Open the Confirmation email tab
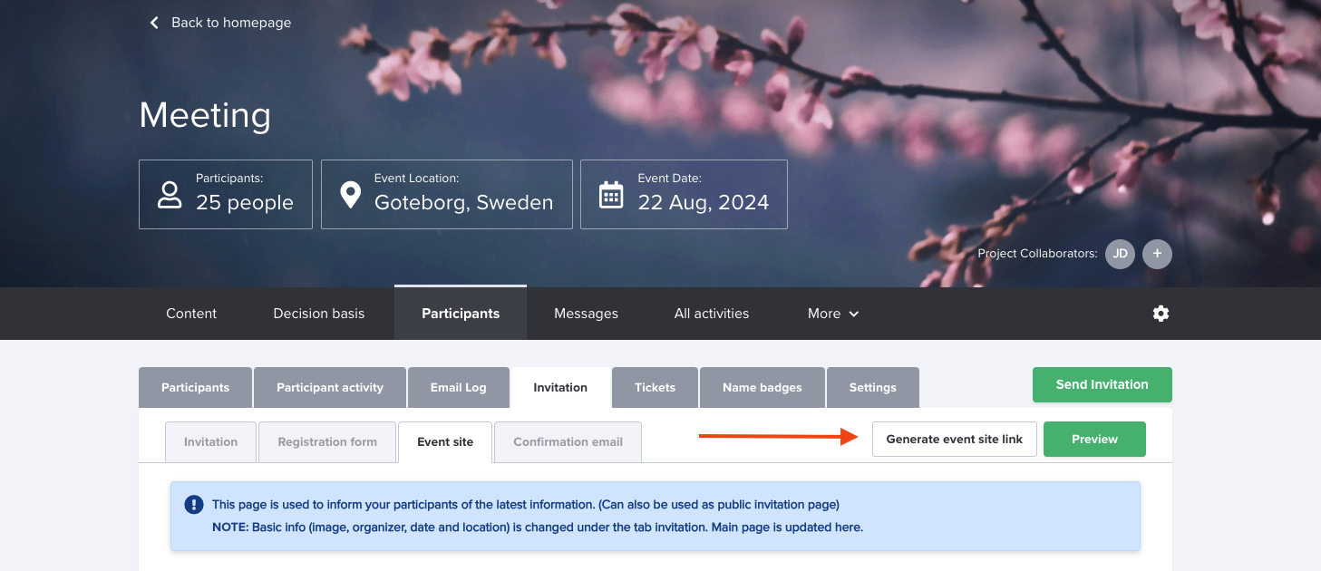This screenshot has width=1321, height=571. point(568,442)
